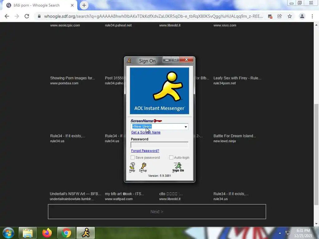
Task: Click the red key icon beside ScreenName
Action: click(158, 121)
